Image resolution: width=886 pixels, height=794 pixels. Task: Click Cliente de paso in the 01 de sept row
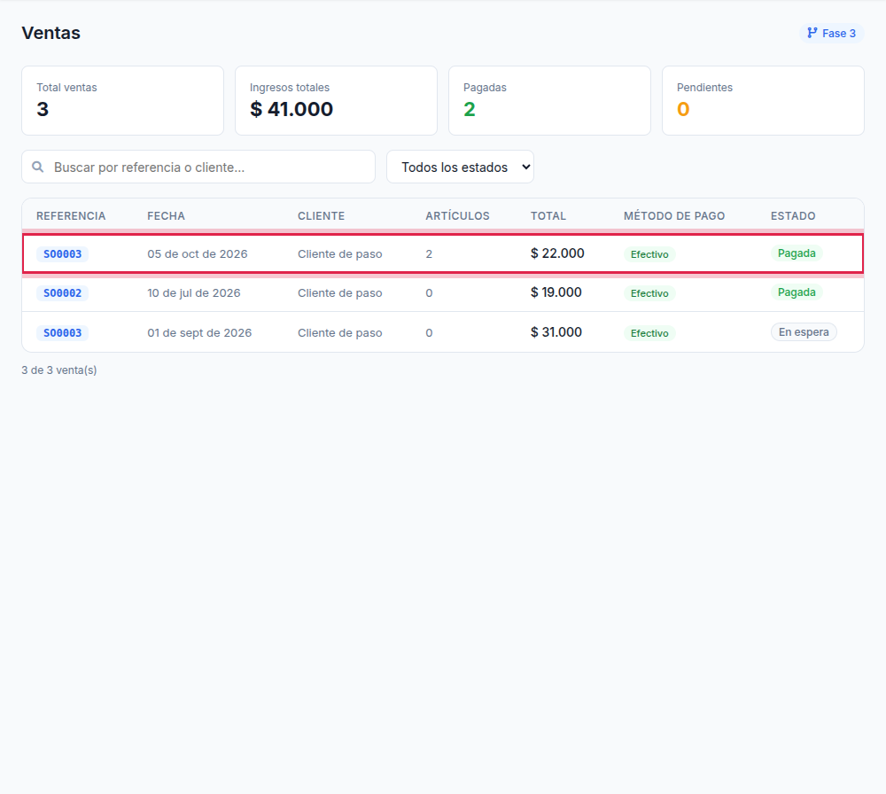(x=339, y=333)
